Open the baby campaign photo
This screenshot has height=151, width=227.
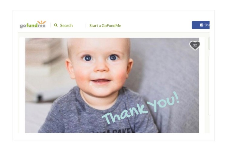click(112, 85)
